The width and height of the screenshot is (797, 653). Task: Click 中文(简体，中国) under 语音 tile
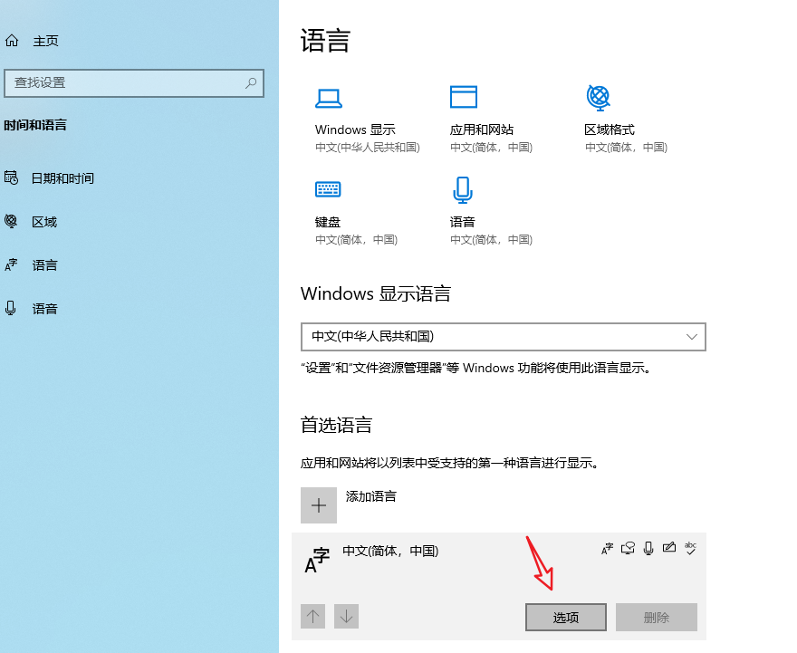pos(491,239)
